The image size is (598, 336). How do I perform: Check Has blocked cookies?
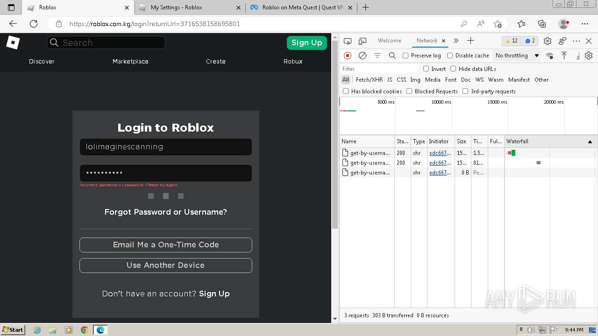point(346,91)
